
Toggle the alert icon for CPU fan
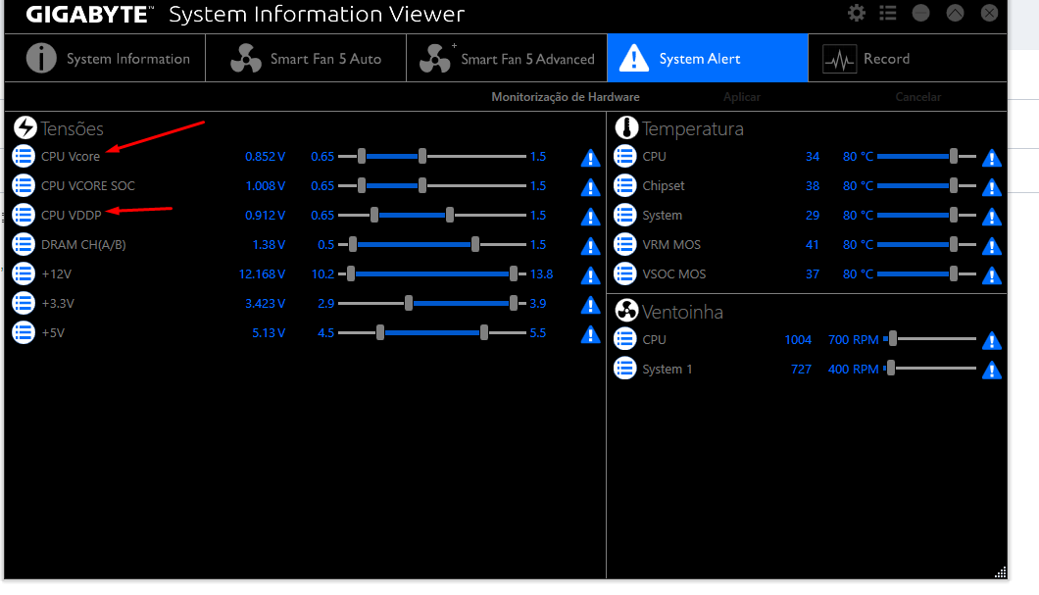991,340
